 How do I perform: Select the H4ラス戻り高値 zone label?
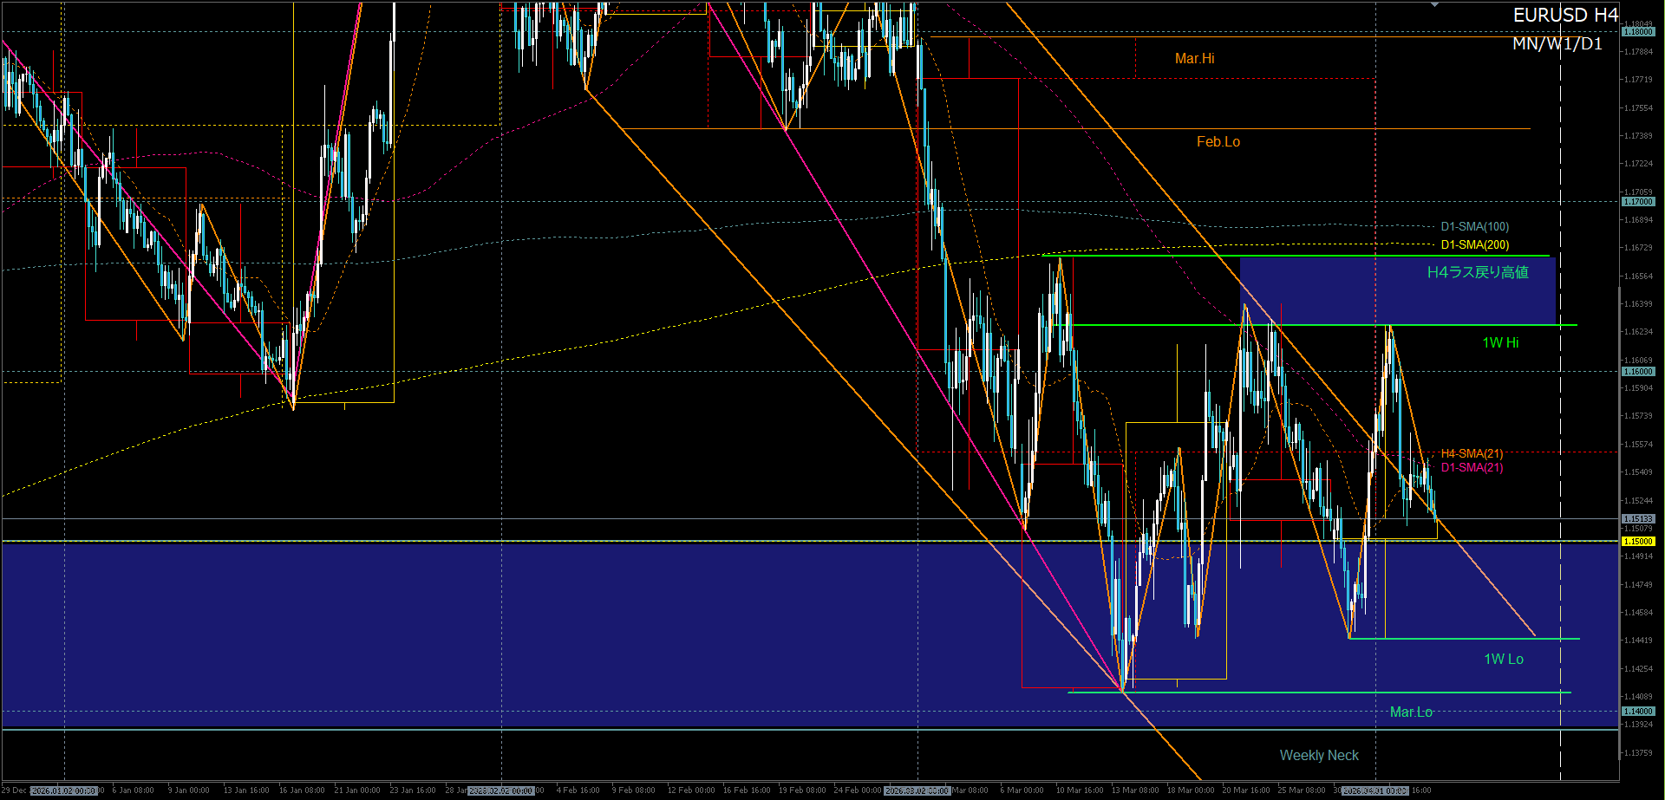1478,273
